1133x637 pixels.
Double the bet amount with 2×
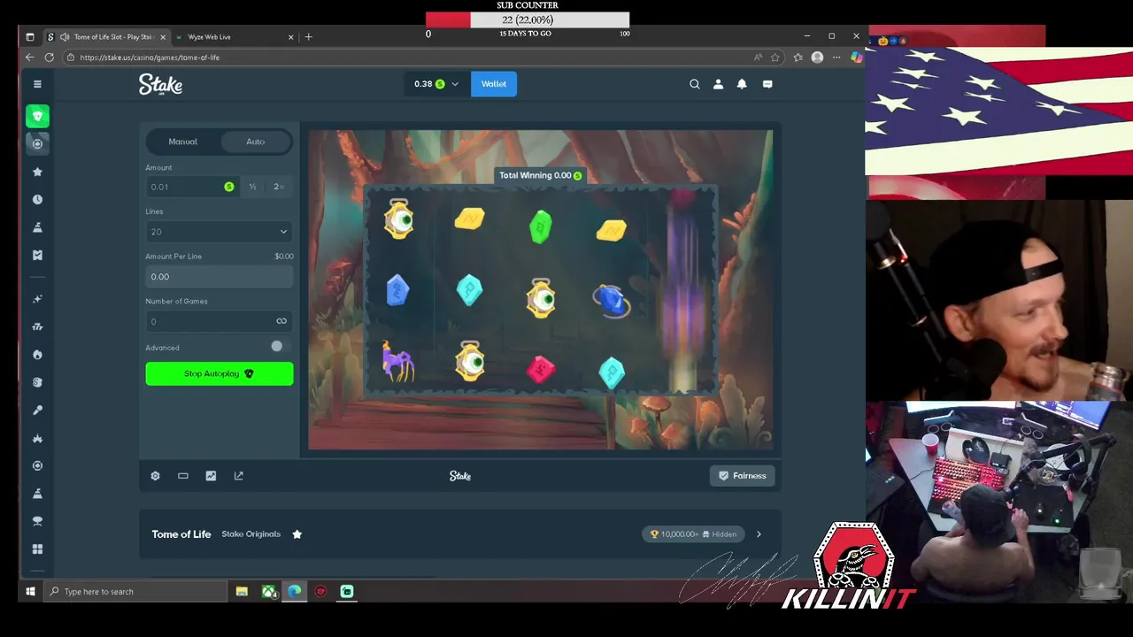coord(278,187)
